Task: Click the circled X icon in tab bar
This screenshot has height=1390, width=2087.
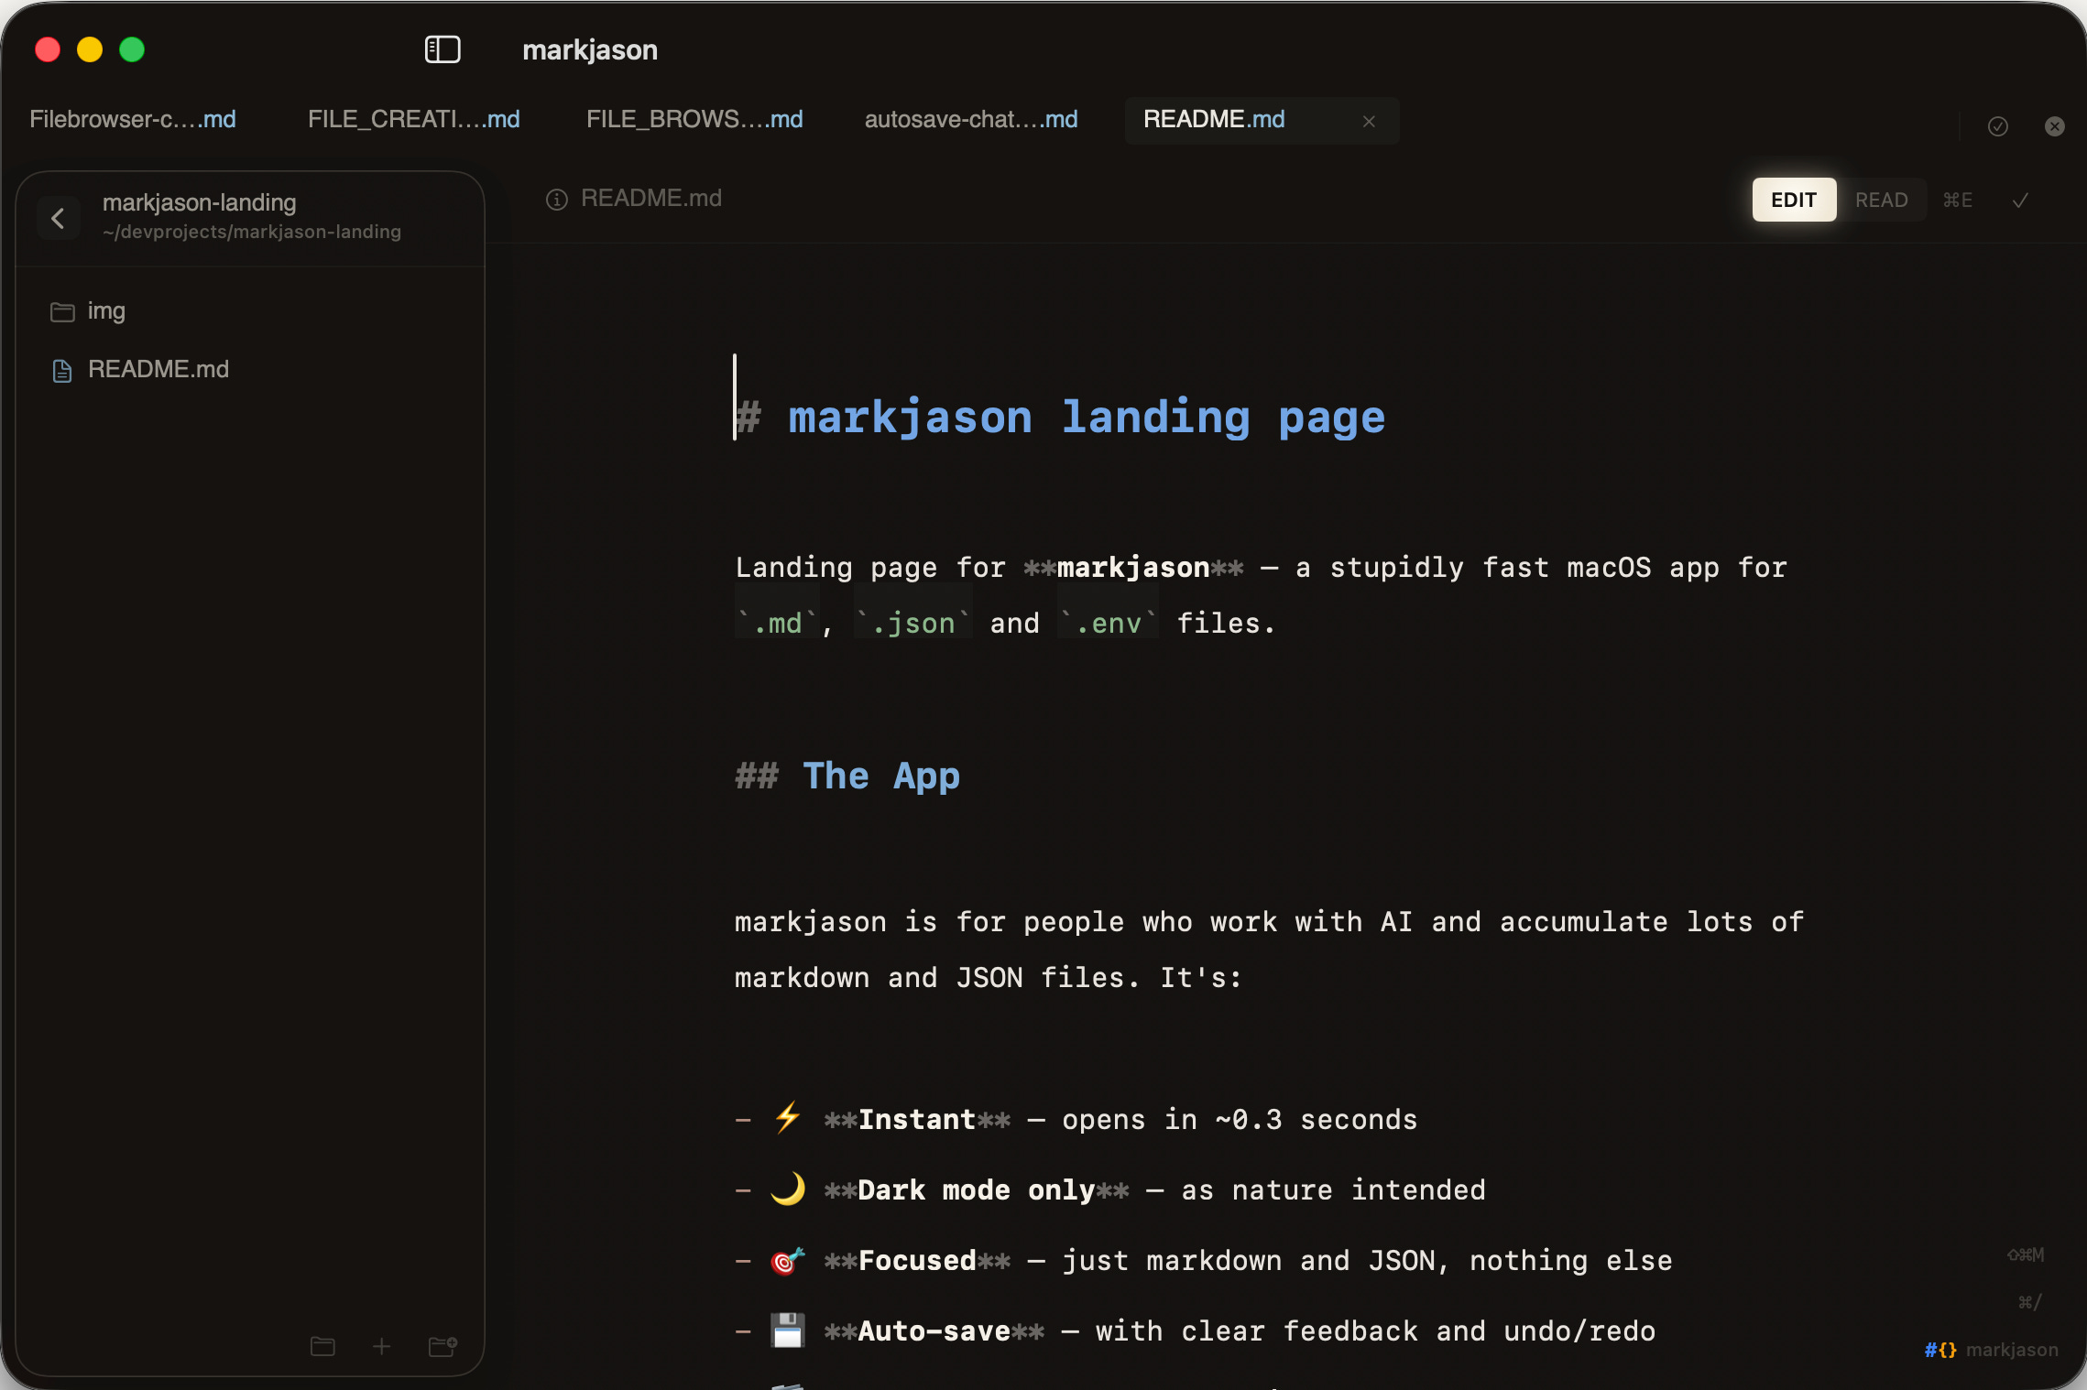Action: point(2055,126)
